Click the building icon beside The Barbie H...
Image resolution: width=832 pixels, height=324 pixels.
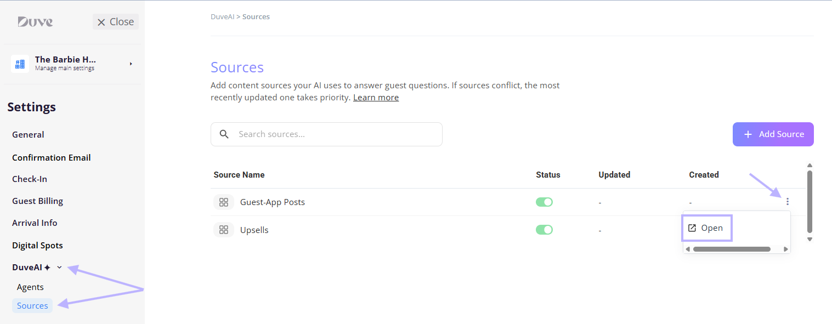(20, 64)
